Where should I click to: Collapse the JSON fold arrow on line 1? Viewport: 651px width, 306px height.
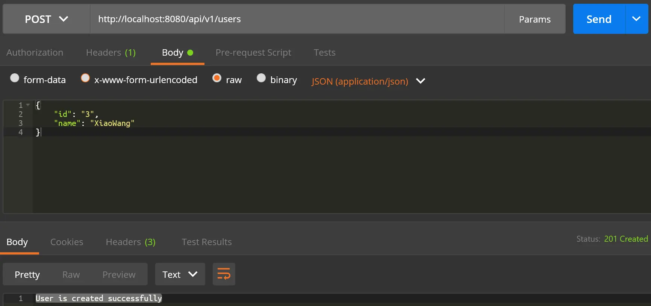click(x=28, y=105)
